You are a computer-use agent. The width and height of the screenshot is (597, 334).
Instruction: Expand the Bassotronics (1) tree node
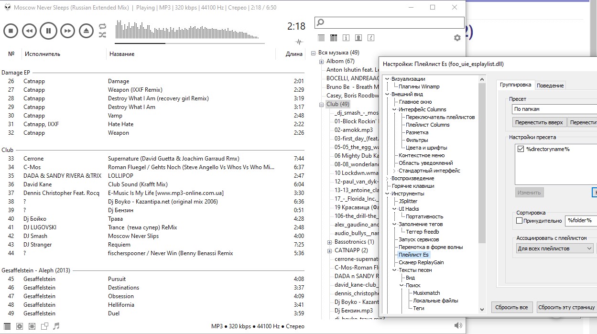[x=329, y=242]
